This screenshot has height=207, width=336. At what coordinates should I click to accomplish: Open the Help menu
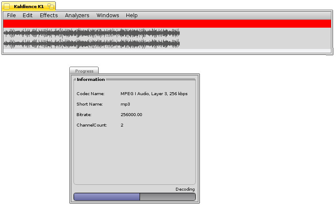point(131,16)
